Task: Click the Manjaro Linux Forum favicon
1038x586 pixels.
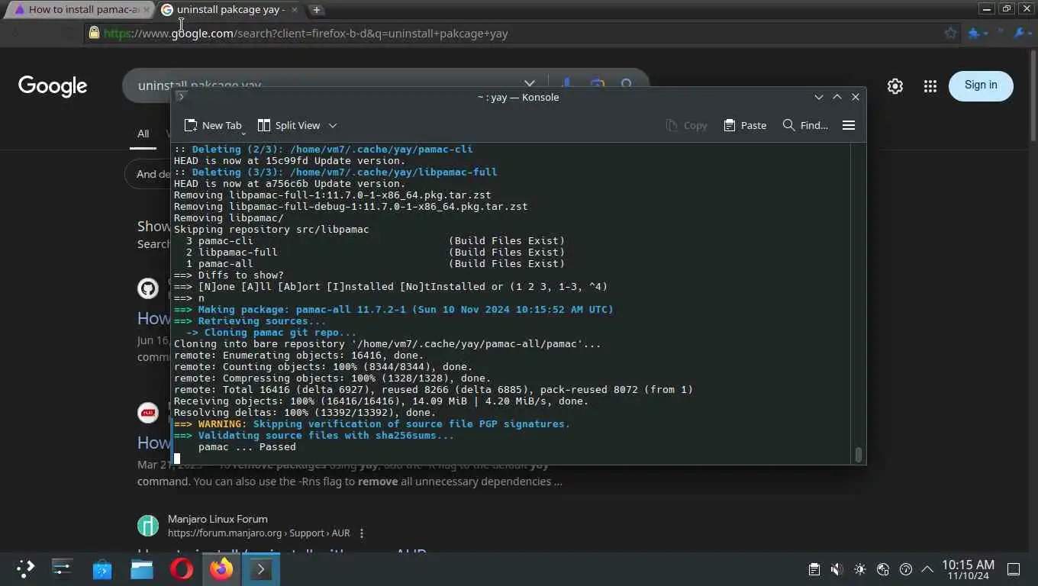Action: [148, 526]
